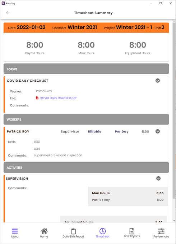Viewport: 176px width, 244px height.
Task: Click the WORKERS section header
Action: [x=86, y=119]
